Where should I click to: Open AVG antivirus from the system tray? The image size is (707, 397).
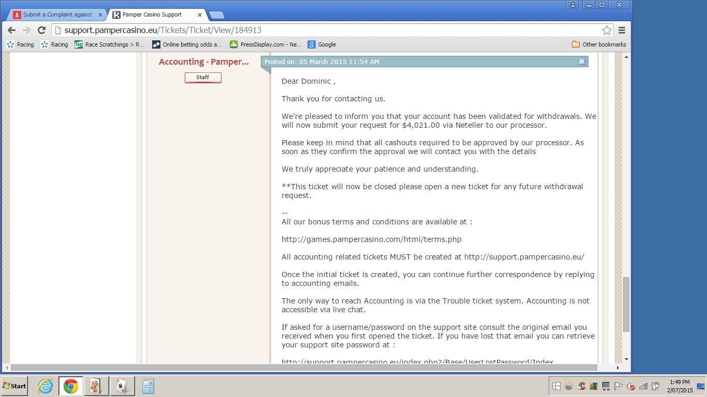point(593,386)
